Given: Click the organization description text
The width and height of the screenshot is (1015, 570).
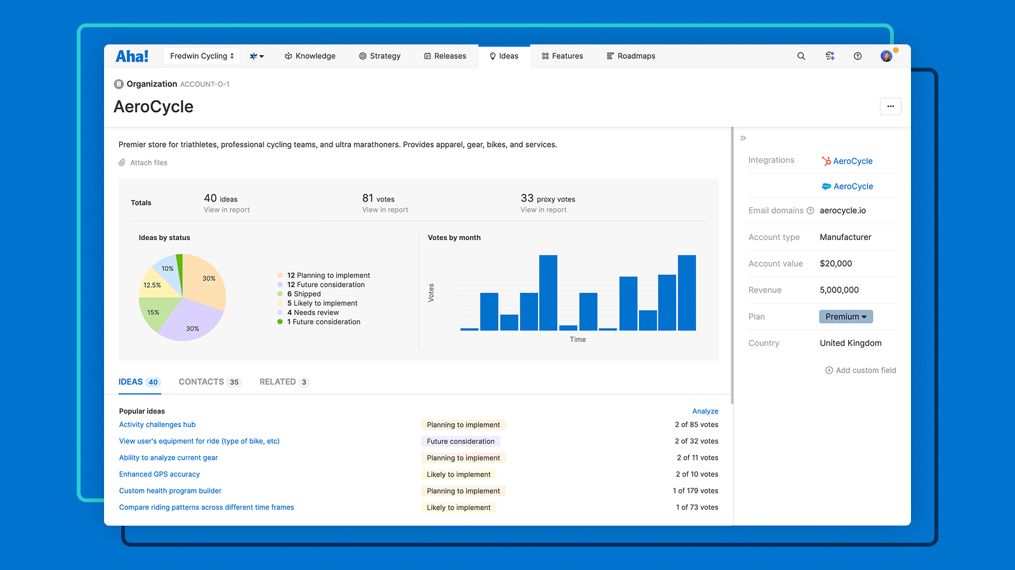Looking at the screenshot, I should click(338, 144).
